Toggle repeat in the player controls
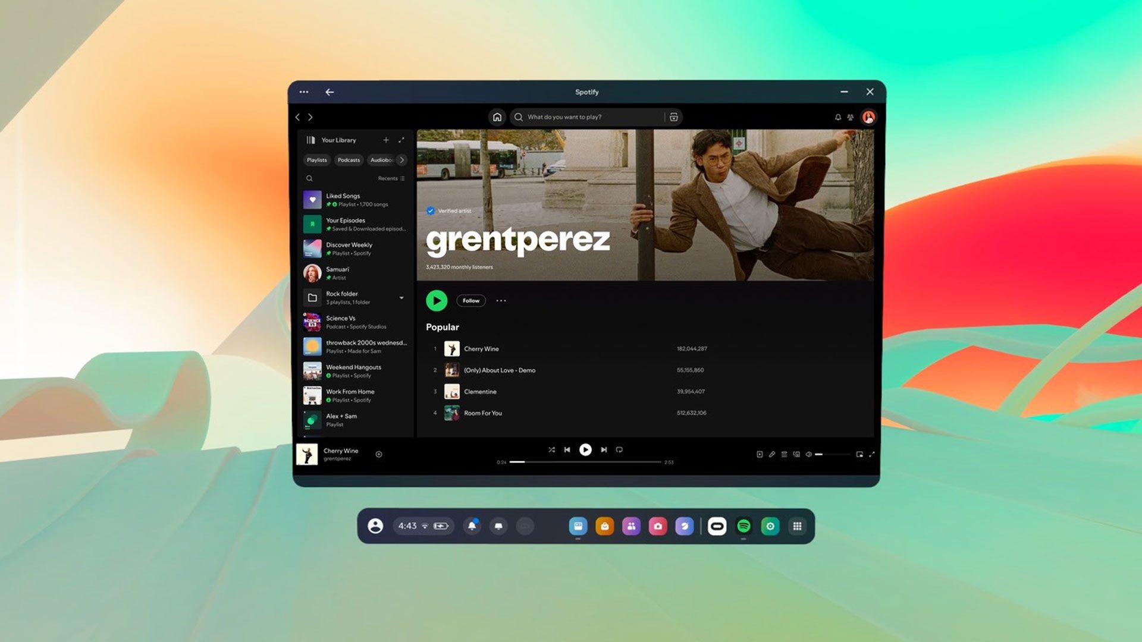 pos(619,450)
